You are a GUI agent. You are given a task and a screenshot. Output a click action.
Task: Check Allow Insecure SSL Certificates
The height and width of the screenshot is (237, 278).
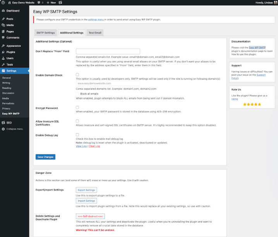click(x=77, y=121)
